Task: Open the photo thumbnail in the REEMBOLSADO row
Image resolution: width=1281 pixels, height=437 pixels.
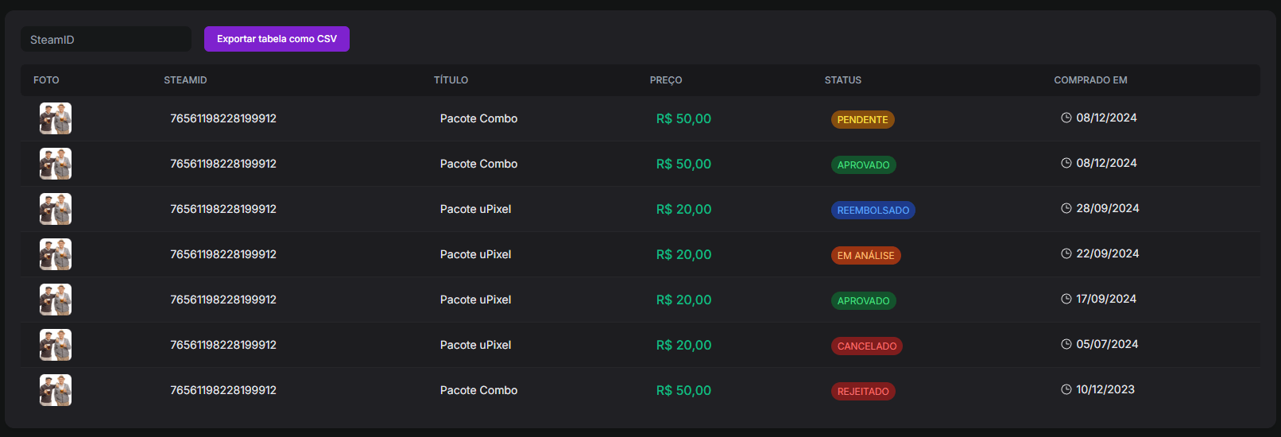Action: tap(56, 209)
